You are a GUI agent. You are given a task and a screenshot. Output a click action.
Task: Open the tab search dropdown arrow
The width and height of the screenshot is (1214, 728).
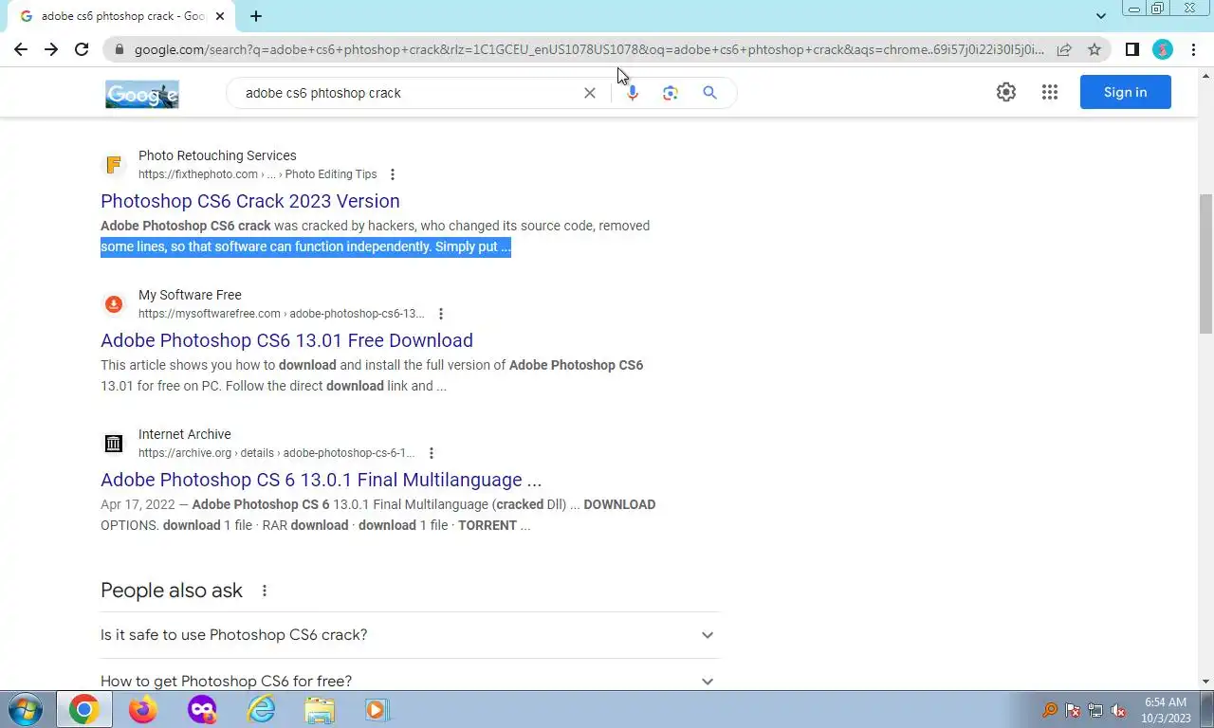(1101, 16)
